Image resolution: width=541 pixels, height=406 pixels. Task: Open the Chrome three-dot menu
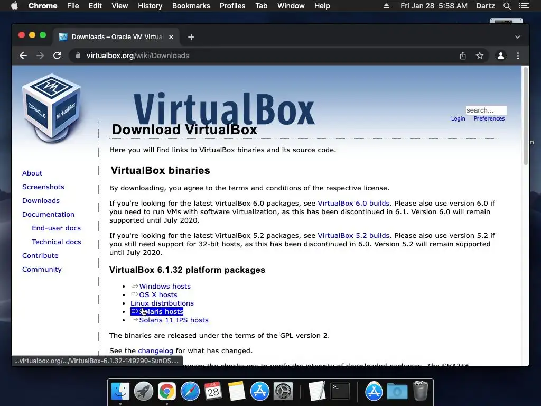point(518,56)
